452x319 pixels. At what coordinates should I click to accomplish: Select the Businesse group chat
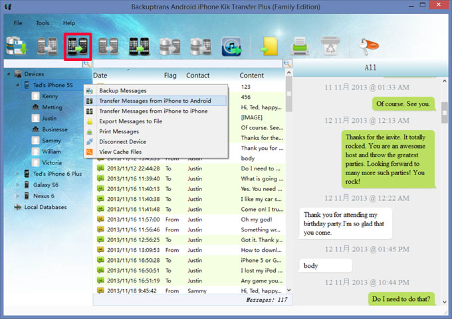coord(55,129)
